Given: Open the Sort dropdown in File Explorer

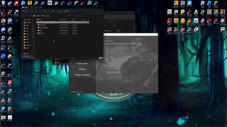Looking at the screenshot, I should click(x=60, y=11).
